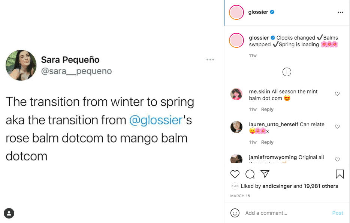Open the emoji picker next to comment field
Viewport: 350px width, 223px height.
[235, 213]
